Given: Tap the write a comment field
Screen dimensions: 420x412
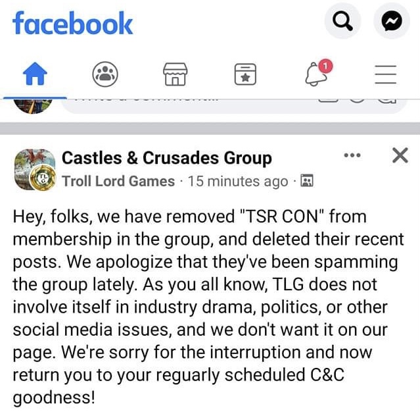Looking at the screenshot, I should (184, 101).
